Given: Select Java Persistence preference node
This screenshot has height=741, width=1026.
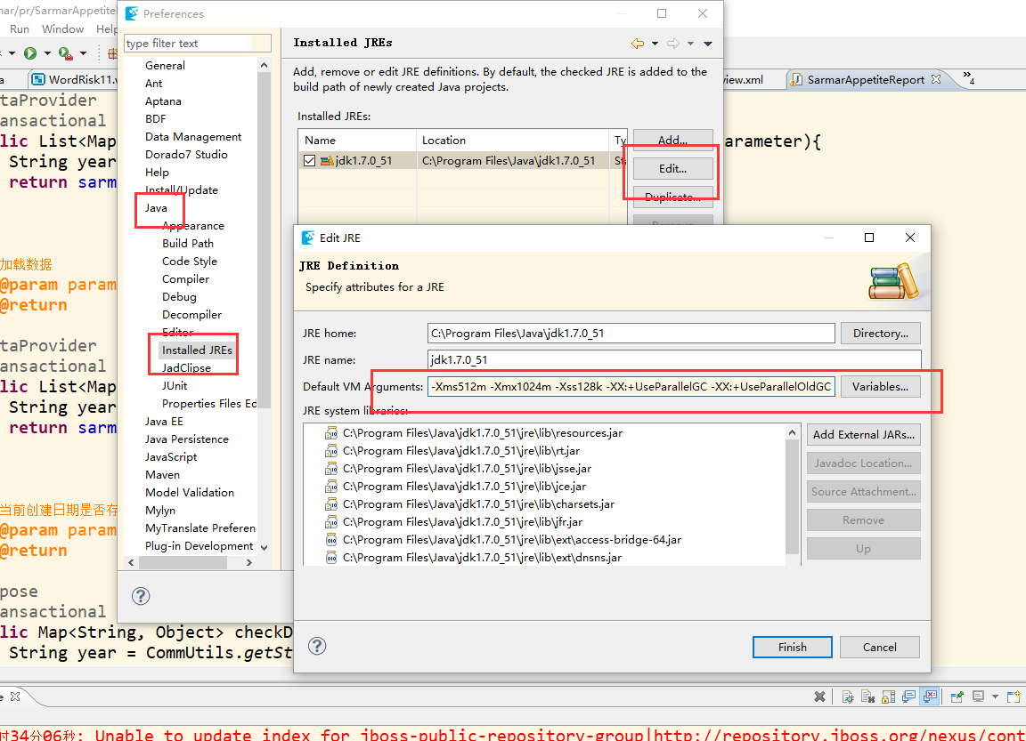Looking at the screenshot, I should click(x=186, y=439).
